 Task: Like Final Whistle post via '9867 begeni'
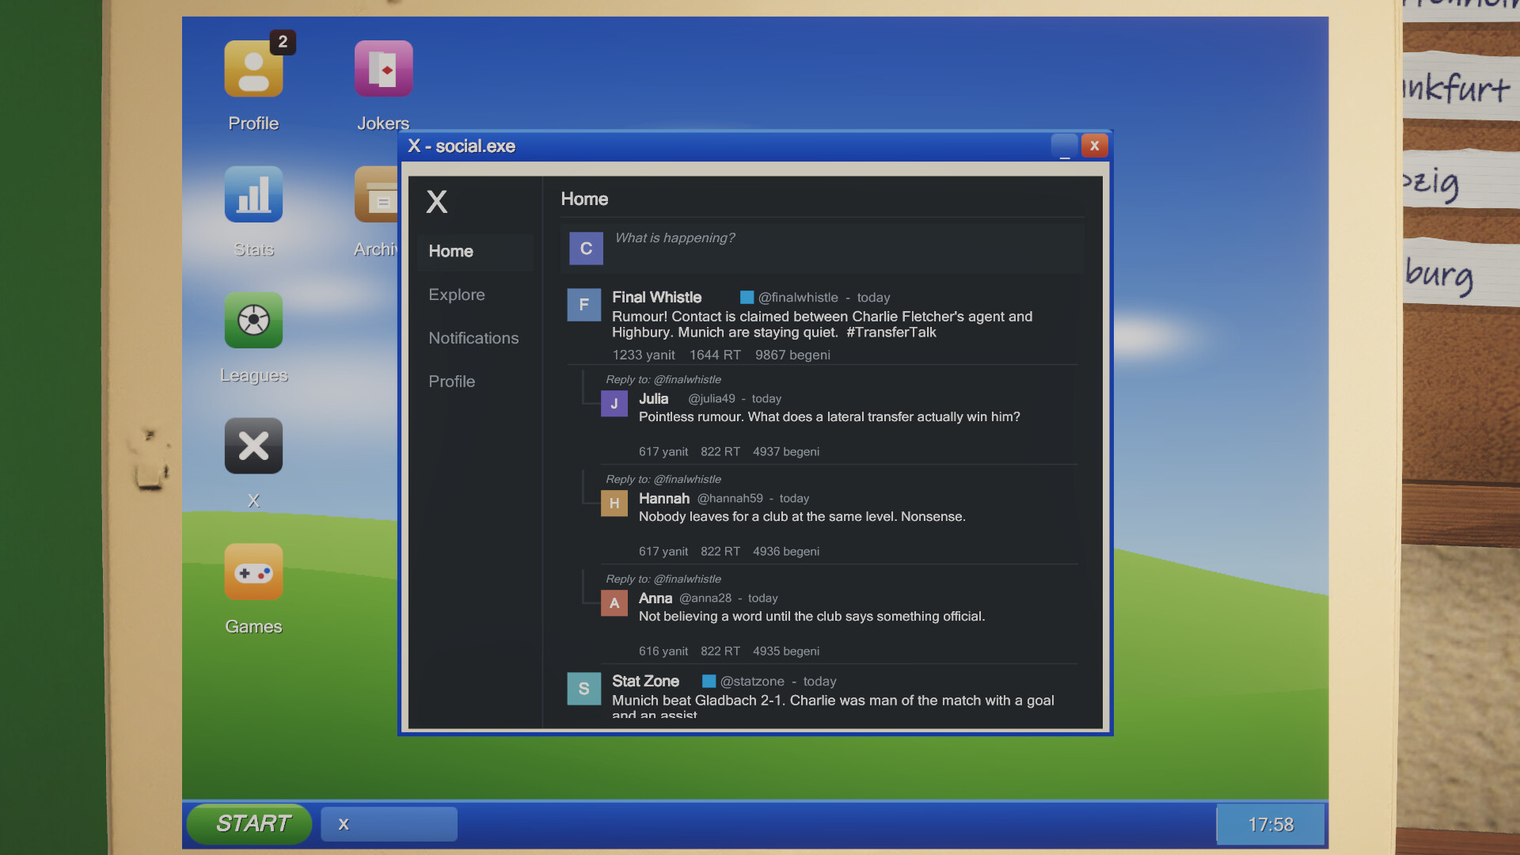(792, 355)
